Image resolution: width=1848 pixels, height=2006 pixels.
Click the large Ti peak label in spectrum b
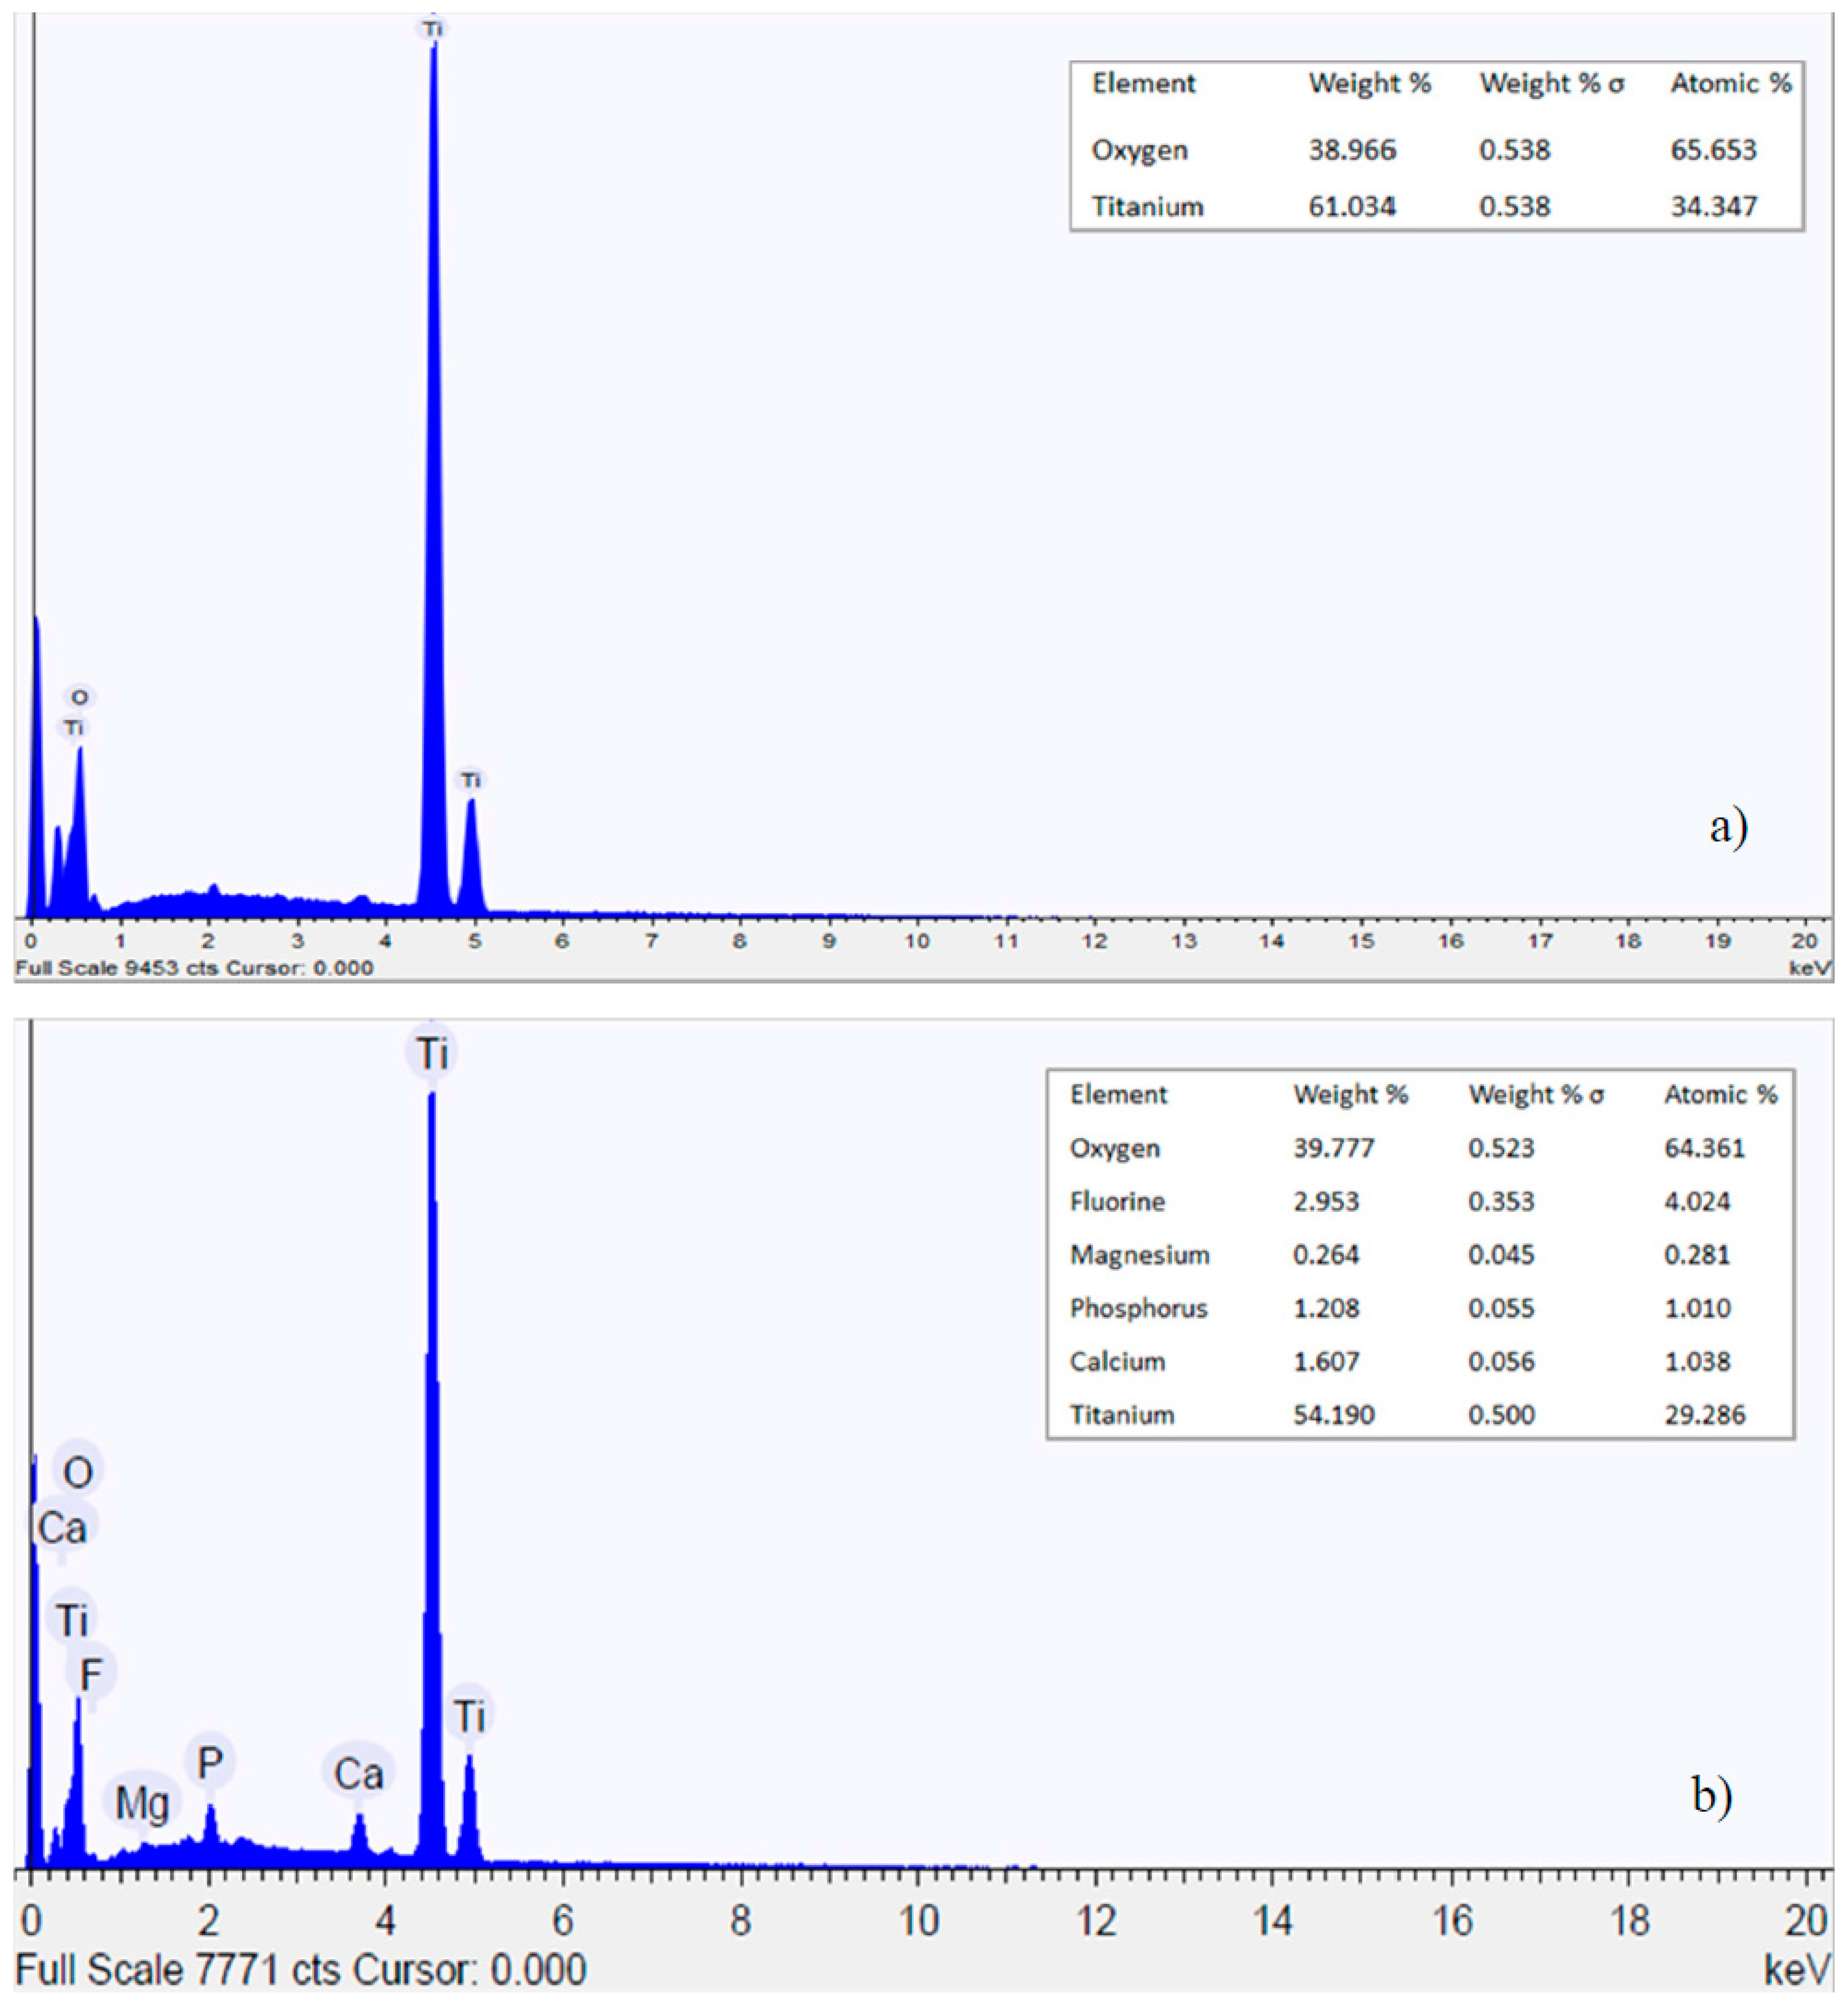[x=431, y=1053]
